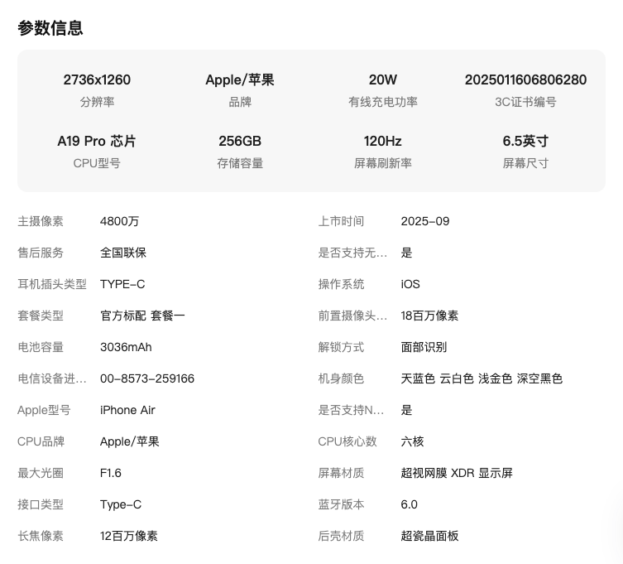This screenshot has height=564, width=623.
Task: Expand the truncated 前置摄像头... label
Action: coord(352,316)
